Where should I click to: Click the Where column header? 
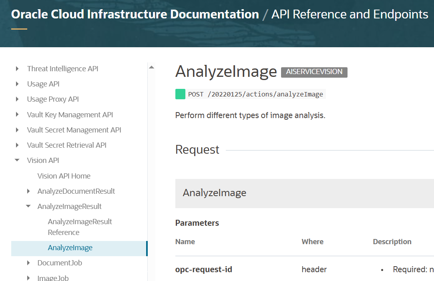pos(313,242)
